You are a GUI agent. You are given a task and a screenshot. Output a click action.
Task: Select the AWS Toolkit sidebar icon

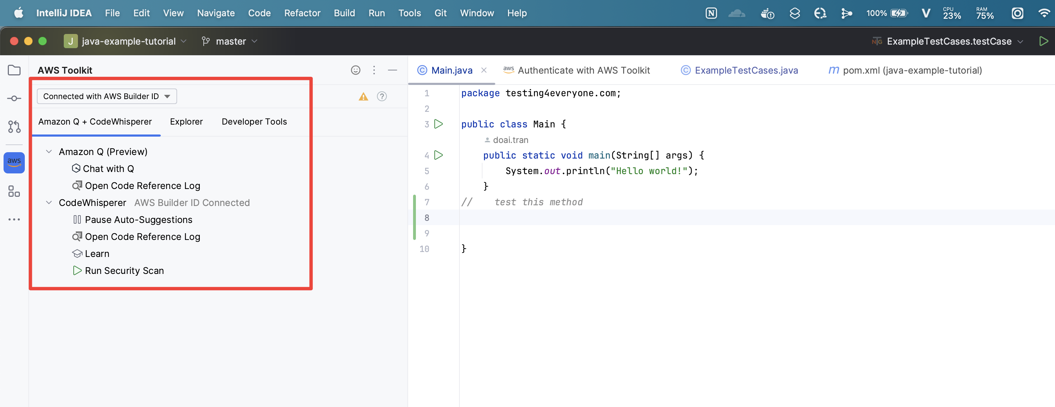pyautogui.click(x=14, y=163)
